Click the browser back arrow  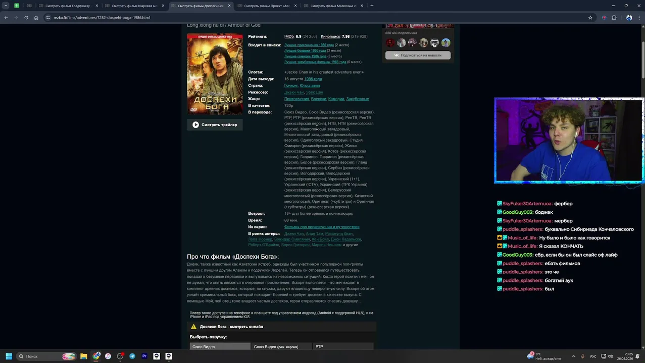(x=6, y=18)
